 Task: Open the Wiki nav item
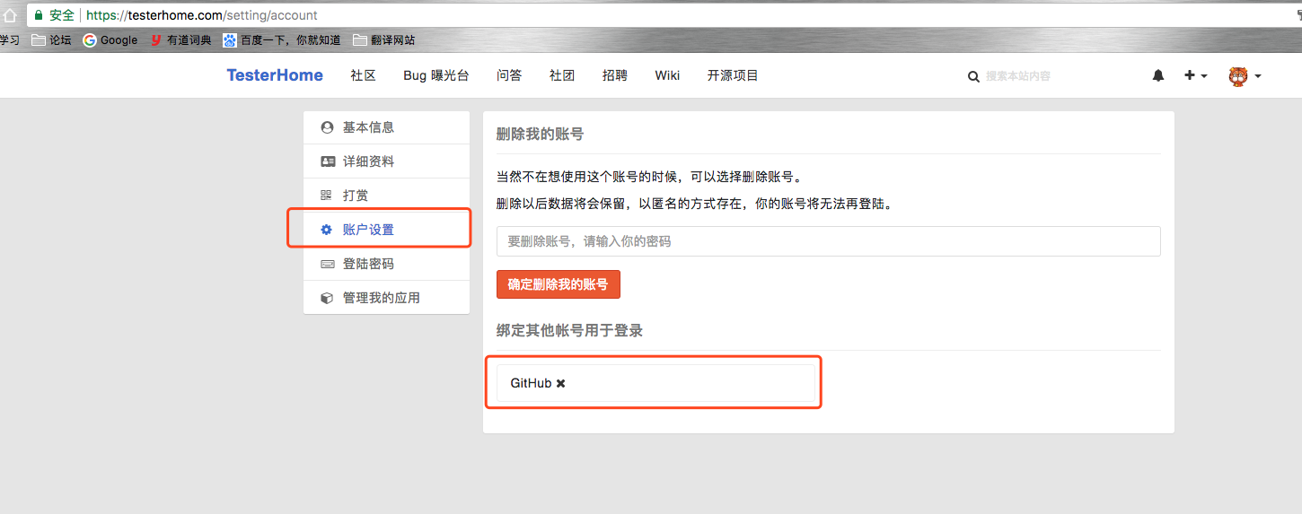667,75
